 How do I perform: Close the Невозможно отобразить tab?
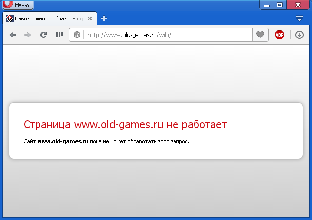click(x=90, y=18)
